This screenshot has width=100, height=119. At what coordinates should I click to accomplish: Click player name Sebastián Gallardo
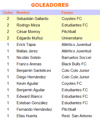(32, 19)
